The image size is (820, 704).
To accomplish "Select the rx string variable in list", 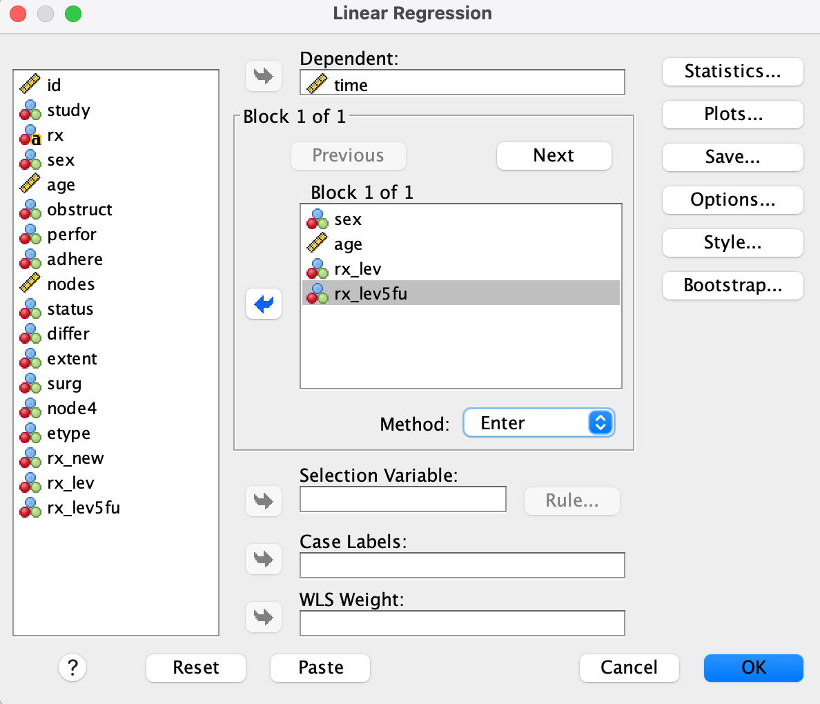I will 55,135.
